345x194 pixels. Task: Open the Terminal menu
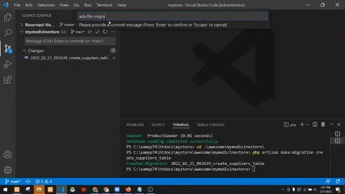(104, 5)
